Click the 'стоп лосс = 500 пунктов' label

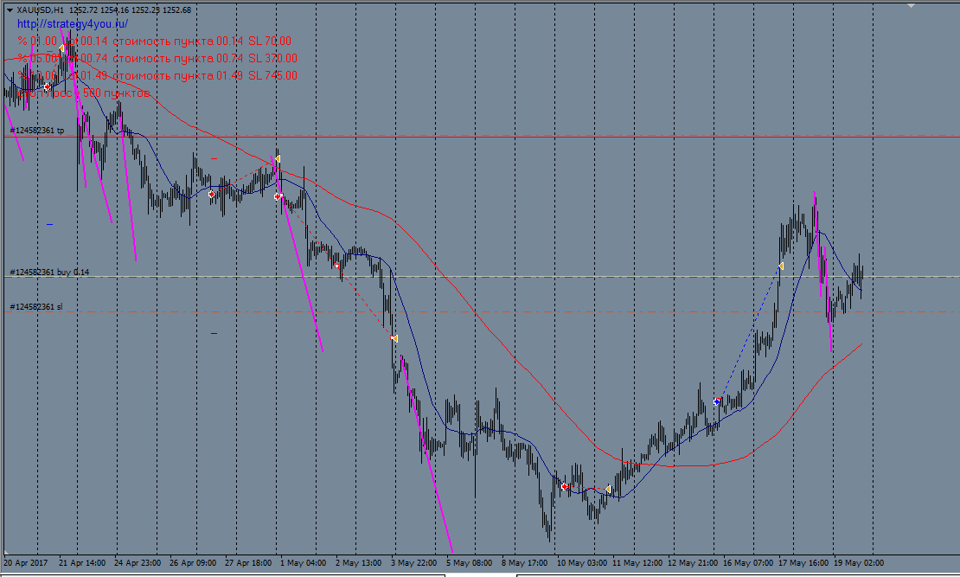click(x=84, y=93)
